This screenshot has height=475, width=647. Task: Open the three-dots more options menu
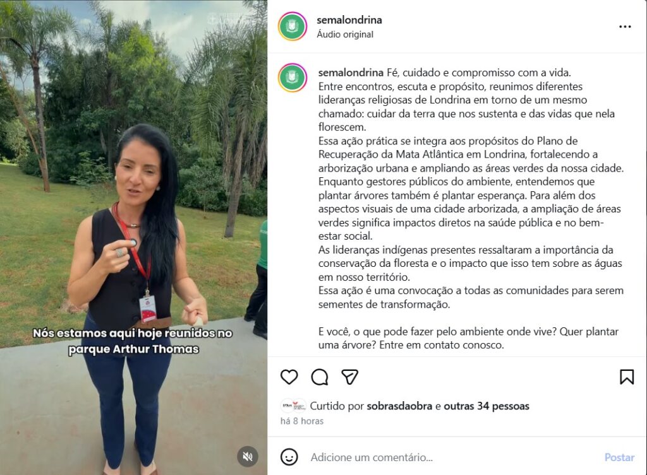[x=625, y=26]
